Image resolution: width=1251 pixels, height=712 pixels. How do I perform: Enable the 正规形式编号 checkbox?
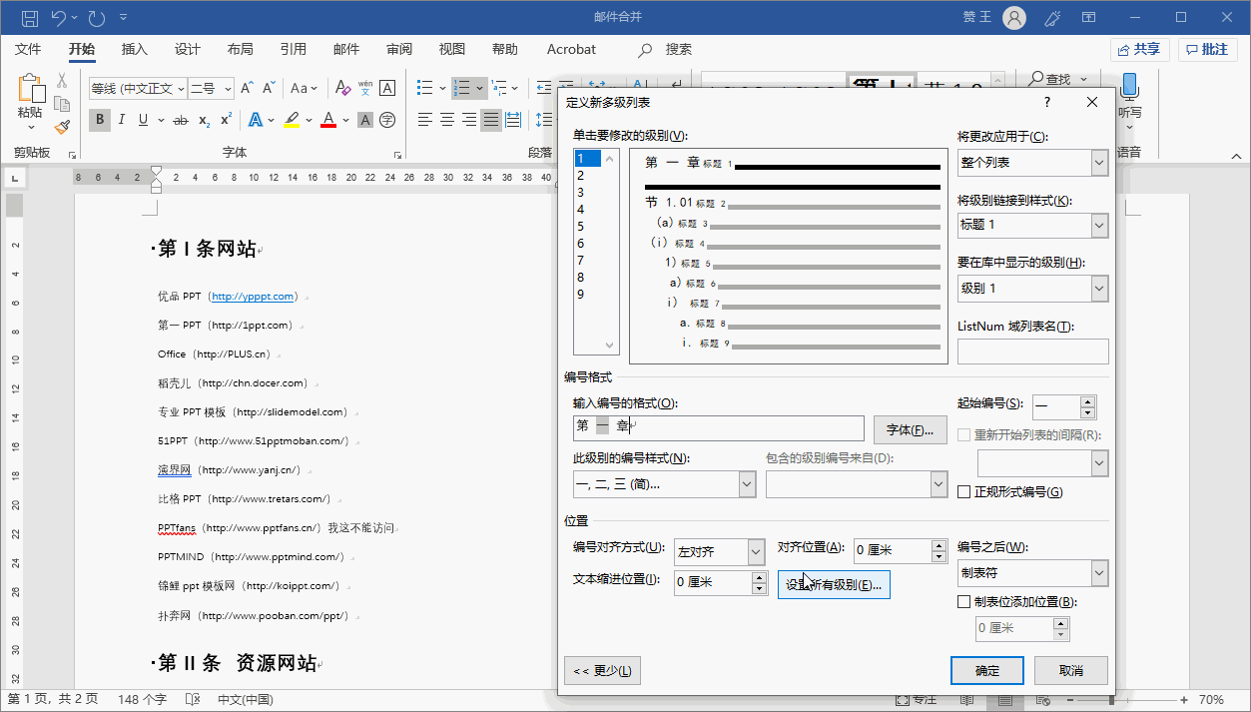coord(963,491)
